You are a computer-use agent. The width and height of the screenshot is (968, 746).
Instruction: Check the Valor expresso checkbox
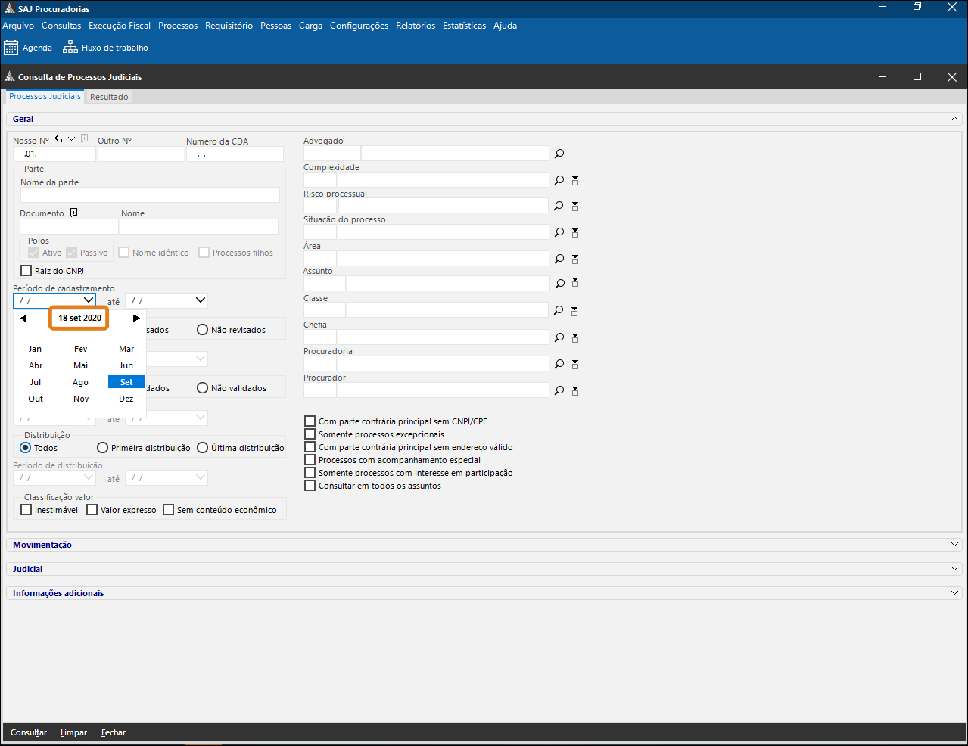pyautogui.click(x=92, y=510)
